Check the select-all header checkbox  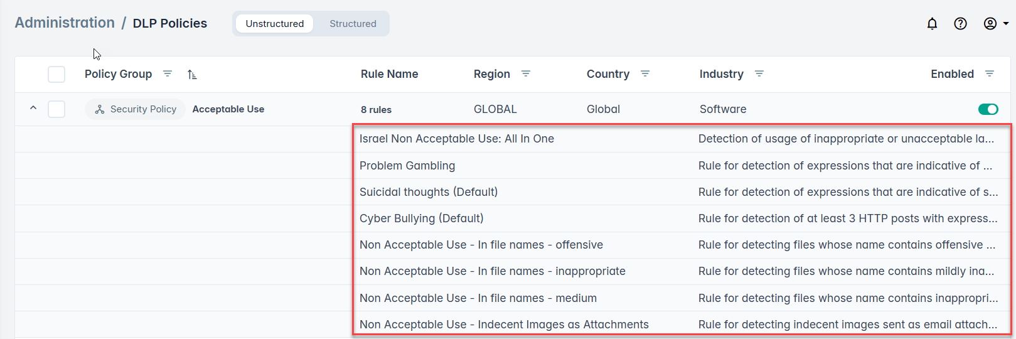56,74
